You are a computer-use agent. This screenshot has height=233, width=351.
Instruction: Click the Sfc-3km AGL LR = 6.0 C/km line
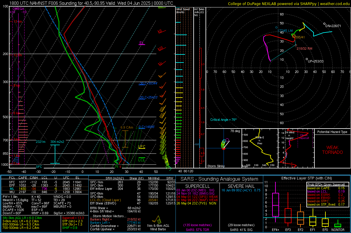click(x=22, y=218)
